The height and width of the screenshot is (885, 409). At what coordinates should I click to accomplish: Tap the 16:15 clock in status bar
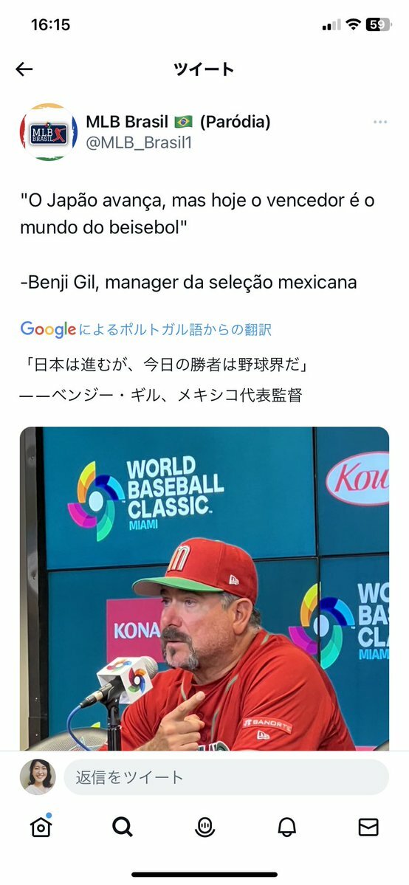(x=50, y=25)
